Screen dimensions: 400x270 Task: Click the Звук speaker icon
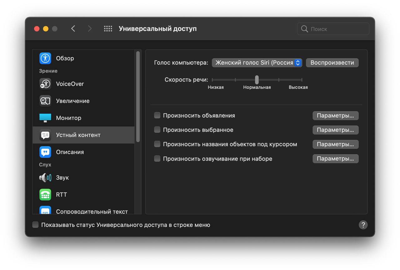coord(45,178)
